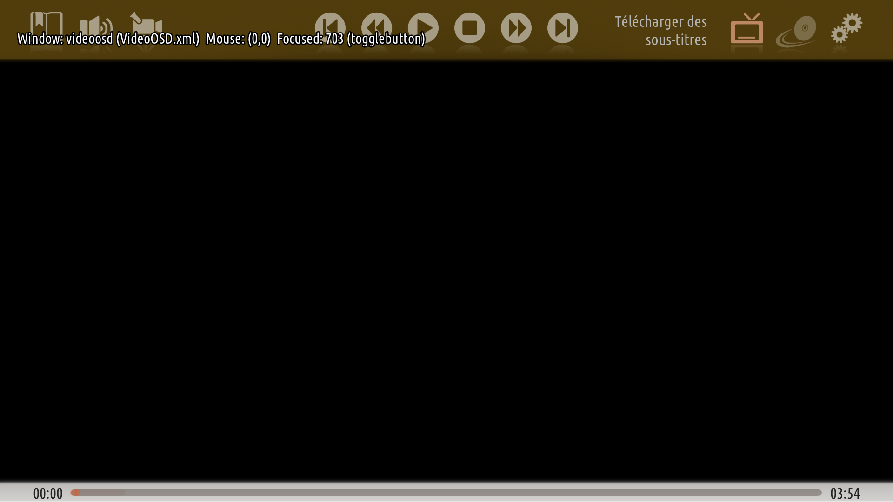Viewport: 893px width, 502px height.
Task: Open the disc menu icon
Action: [796, 31]
